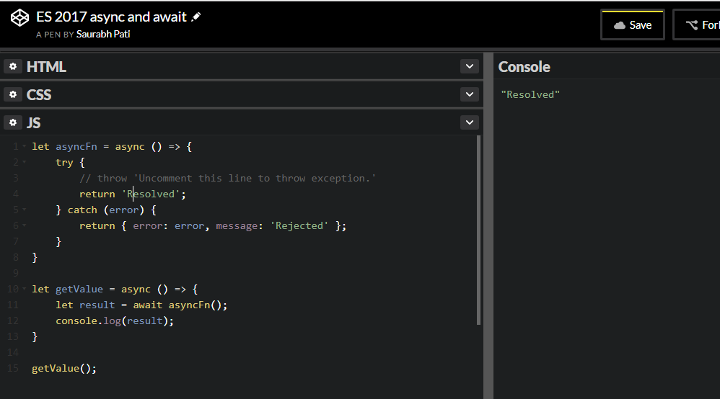Screen dimensions: 720x399
Task: Fold the try block on line 2
Action: (24, 163)
